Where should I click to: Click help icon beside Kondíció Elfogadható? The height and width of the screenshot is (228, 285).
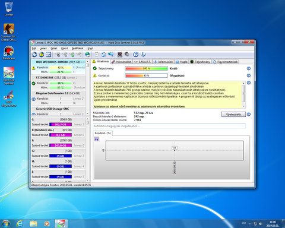249,75
